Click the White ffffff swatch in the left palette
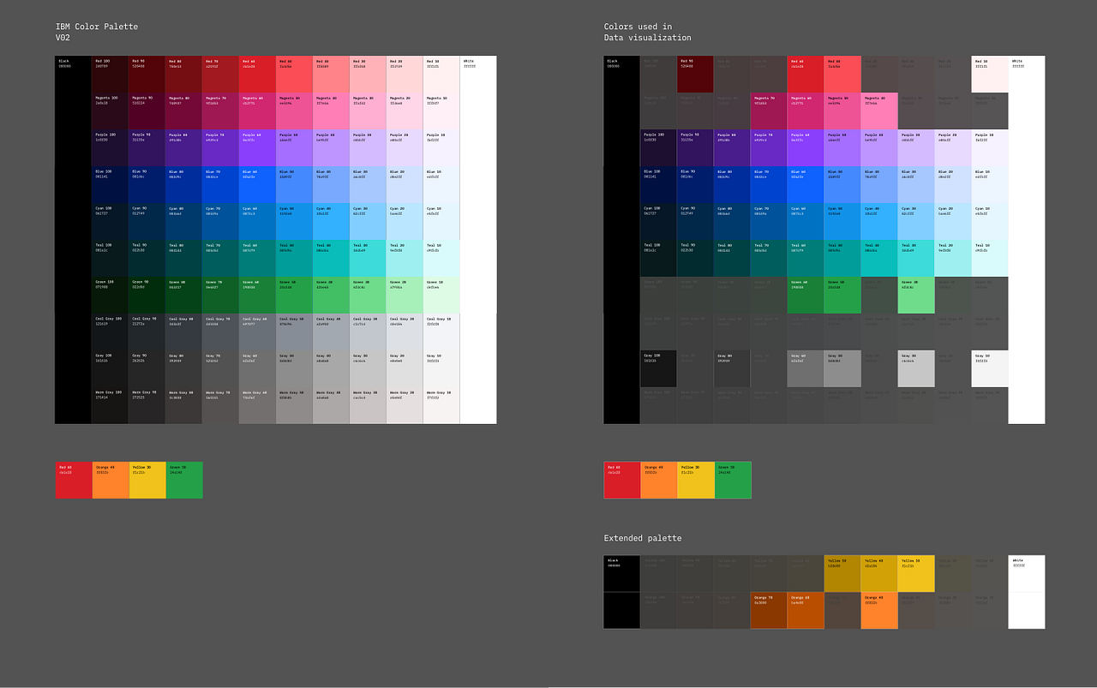This screenshot has height=688, width=1097. pos(477,240)
